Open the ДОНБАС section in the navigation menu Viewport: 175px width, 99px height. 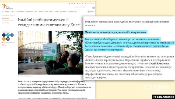41,12
